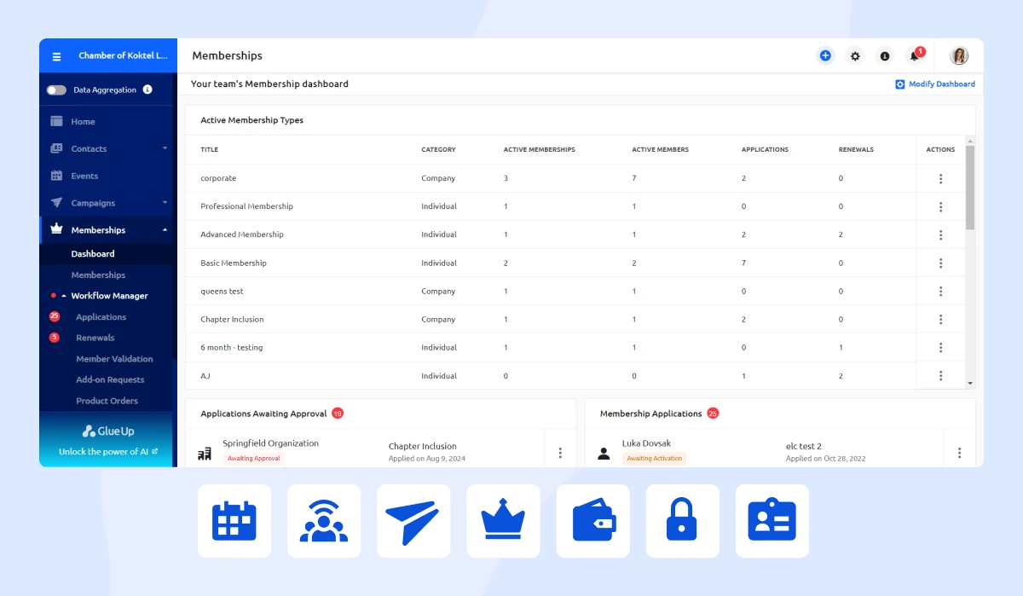Open the Campaigns paper-plane icon
Image resolution: width=1023 pixels, height=596 pixels.
click(x=57, y=203)
